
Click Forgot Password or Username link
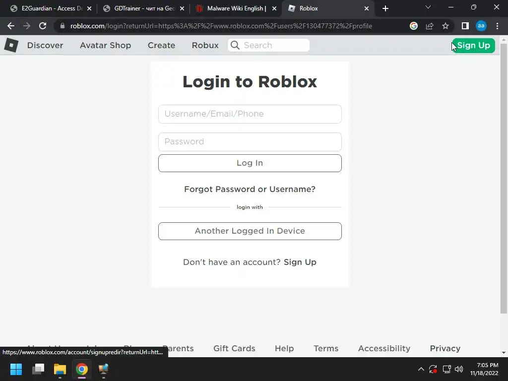[x=250, y=189]
